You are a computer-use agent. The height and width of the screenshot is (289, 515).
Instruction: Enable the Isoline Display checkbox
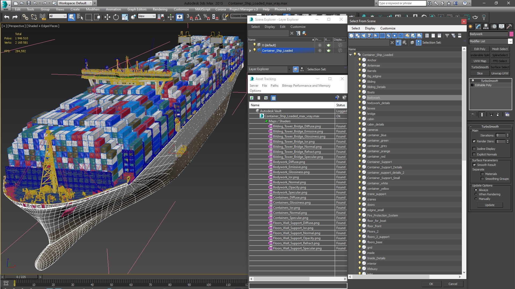pyautogui.click(x=474, y=149)
